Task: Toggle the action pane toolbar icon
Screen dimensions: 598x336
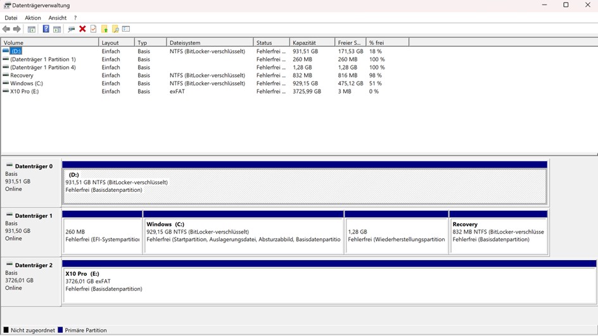Action: click(x=57, y=29)
